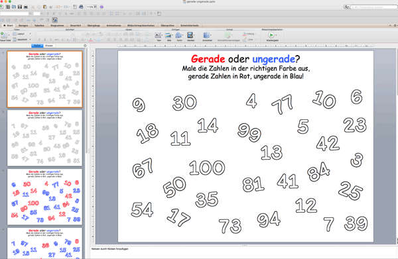Open the Layout dropdown

[21, 34]
